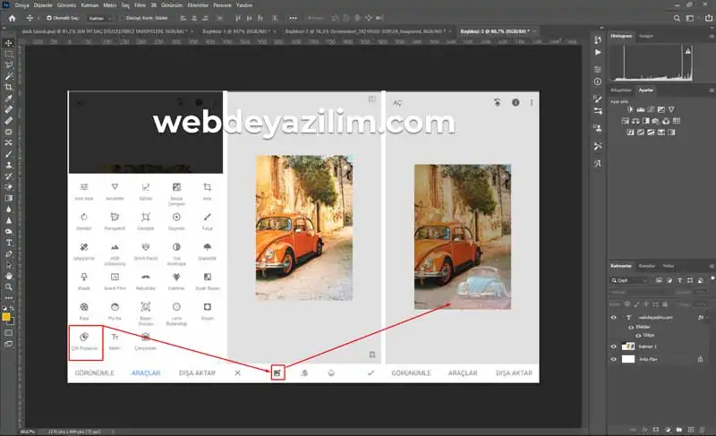Add a Vibrance adjustment from the triangle icon
Screen dimensions: 716x436
(x=671, y=109)
